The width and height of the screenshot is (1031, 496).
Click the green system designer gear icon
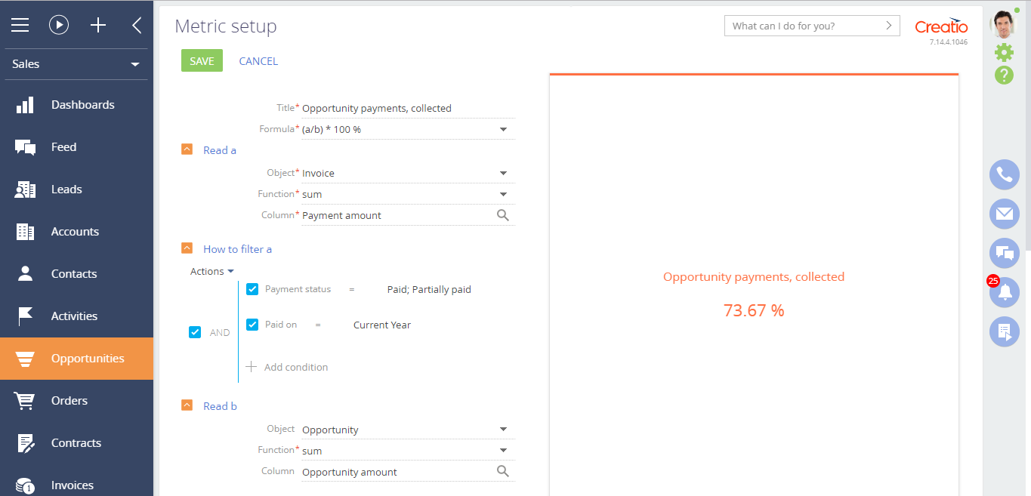(x=1004, y=52)
